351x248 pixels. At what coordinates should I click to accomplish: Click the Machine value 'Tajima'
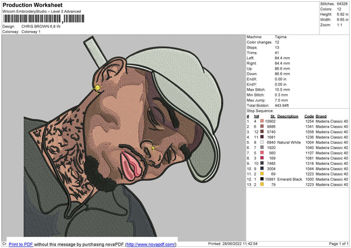(x=280, y=37)
